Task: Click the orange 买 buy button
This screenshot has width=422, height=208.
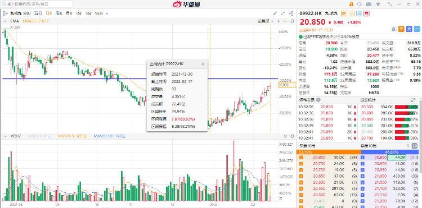Action: 401,29
